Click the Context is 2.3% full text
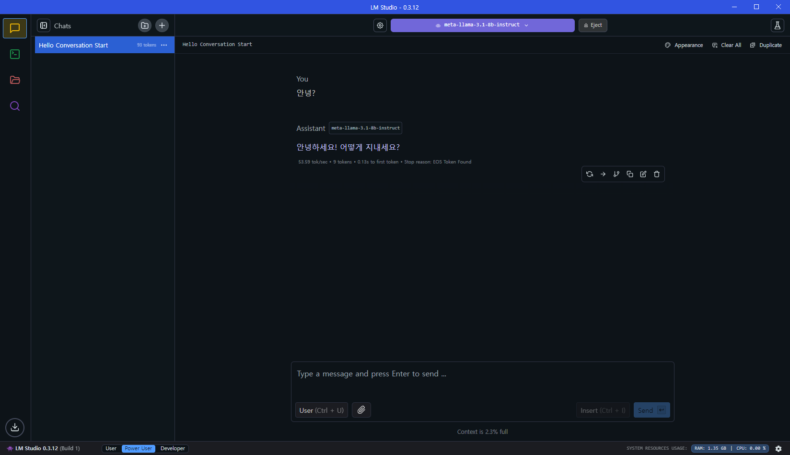The height and width of the screenshot is (455, 790). (x=482, y=432)
